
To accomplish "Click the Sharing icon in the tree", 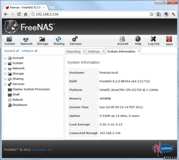I will [10, 79].
